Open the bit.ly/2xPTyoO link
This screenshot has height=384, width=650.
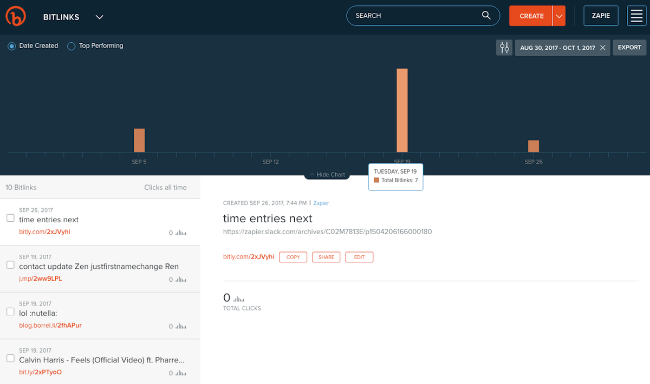click(x=40, y=372)
